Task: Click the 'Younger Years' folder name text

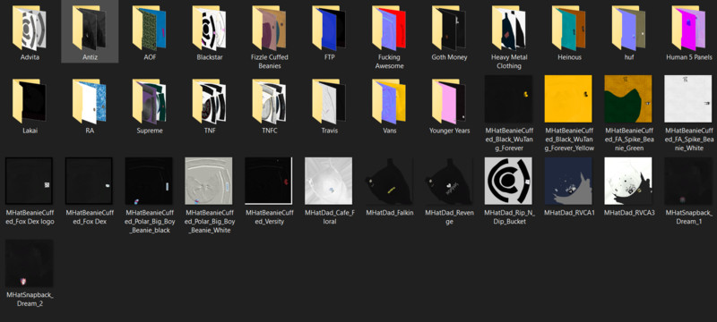Action: [x=449, y=131]
